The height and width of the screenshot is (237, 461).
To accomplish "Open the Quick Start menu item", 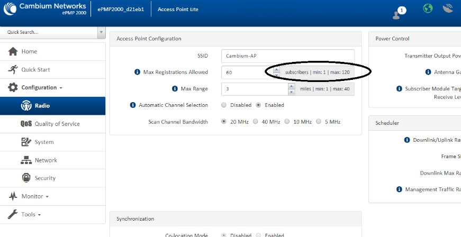I will pos(52,70).
